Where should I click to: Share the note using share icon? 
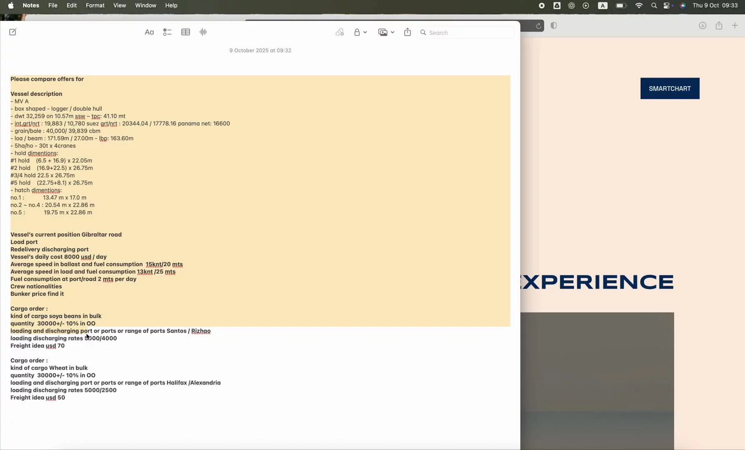tap(408, 32)
